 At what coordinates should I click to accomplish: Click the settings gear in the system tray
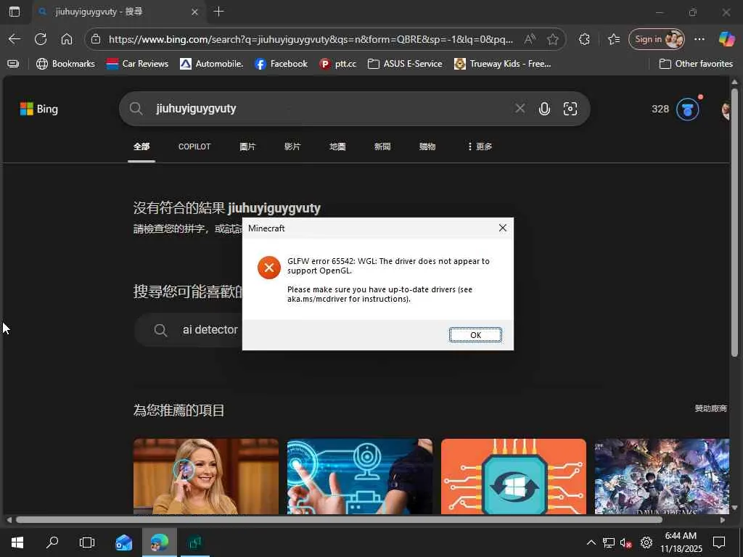pos(646,542)
